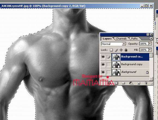Click the lock image pixels brush icon
The width and height of the screenshot is (158, 120).
(116, 50)
